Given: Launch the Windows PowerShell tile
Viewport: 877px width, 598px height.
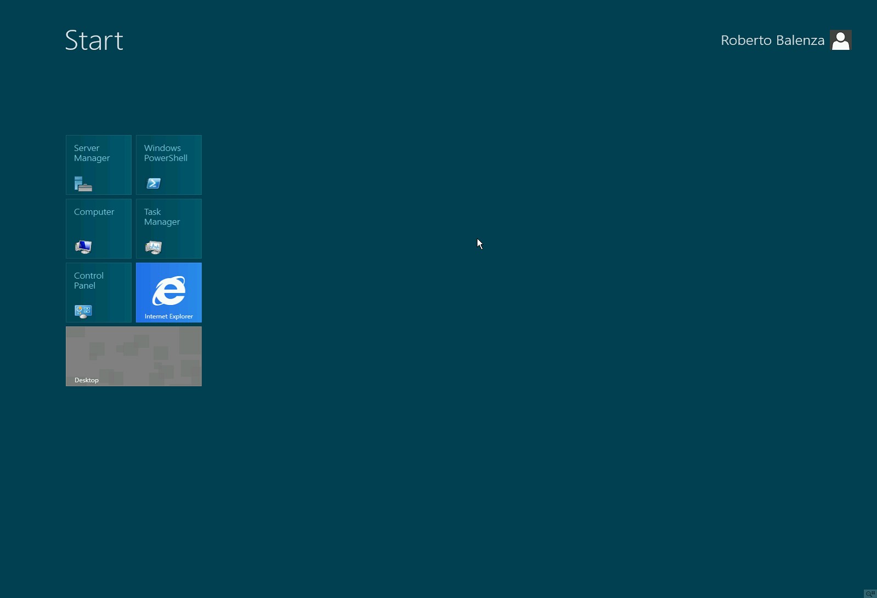Looking at the screenshot, I should [x=168, y=165].
